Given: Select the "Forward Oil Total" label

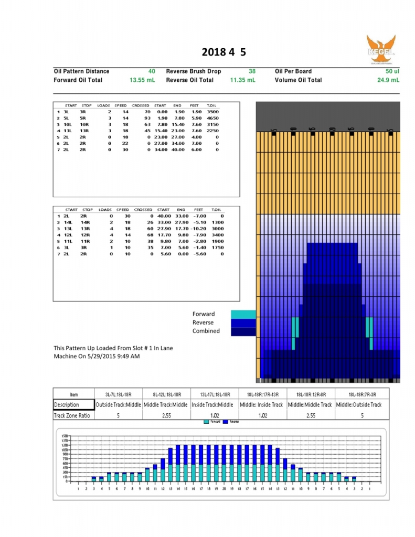Looking at the screenshot, I should (78, 80).
